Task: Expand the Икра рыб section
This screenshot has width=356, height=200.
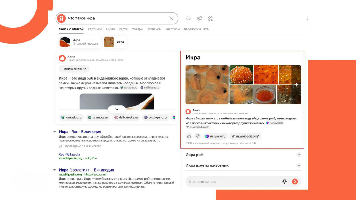Action: [298, 155]
